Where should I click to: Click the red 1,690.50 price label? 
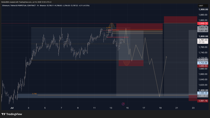coord(203,66)
